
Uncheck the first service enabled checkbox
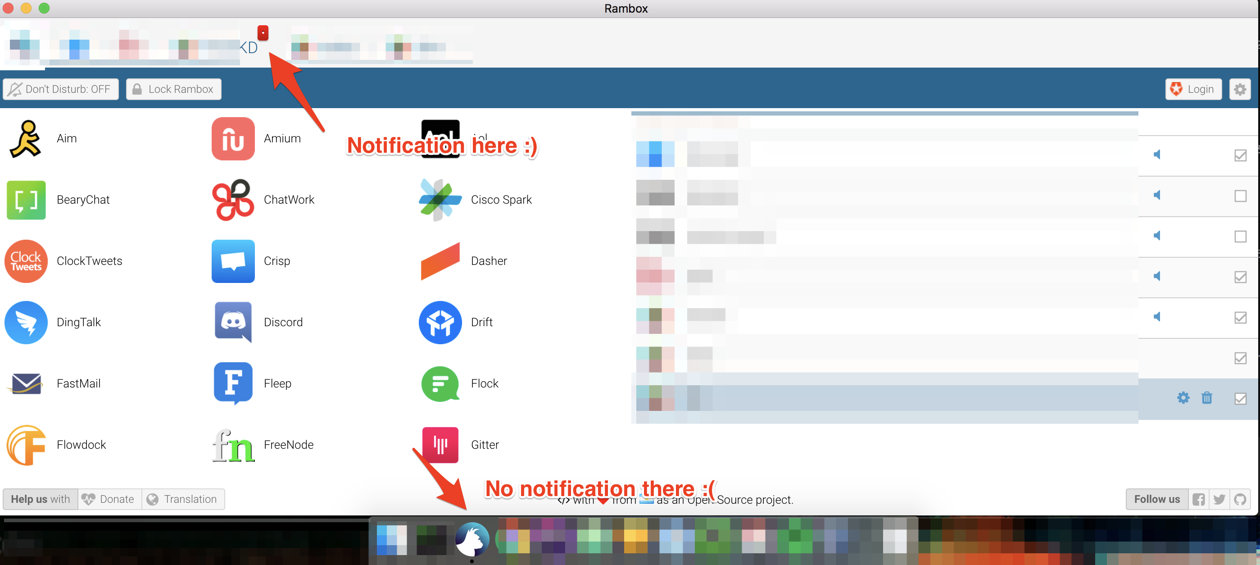coord(1240,155)
